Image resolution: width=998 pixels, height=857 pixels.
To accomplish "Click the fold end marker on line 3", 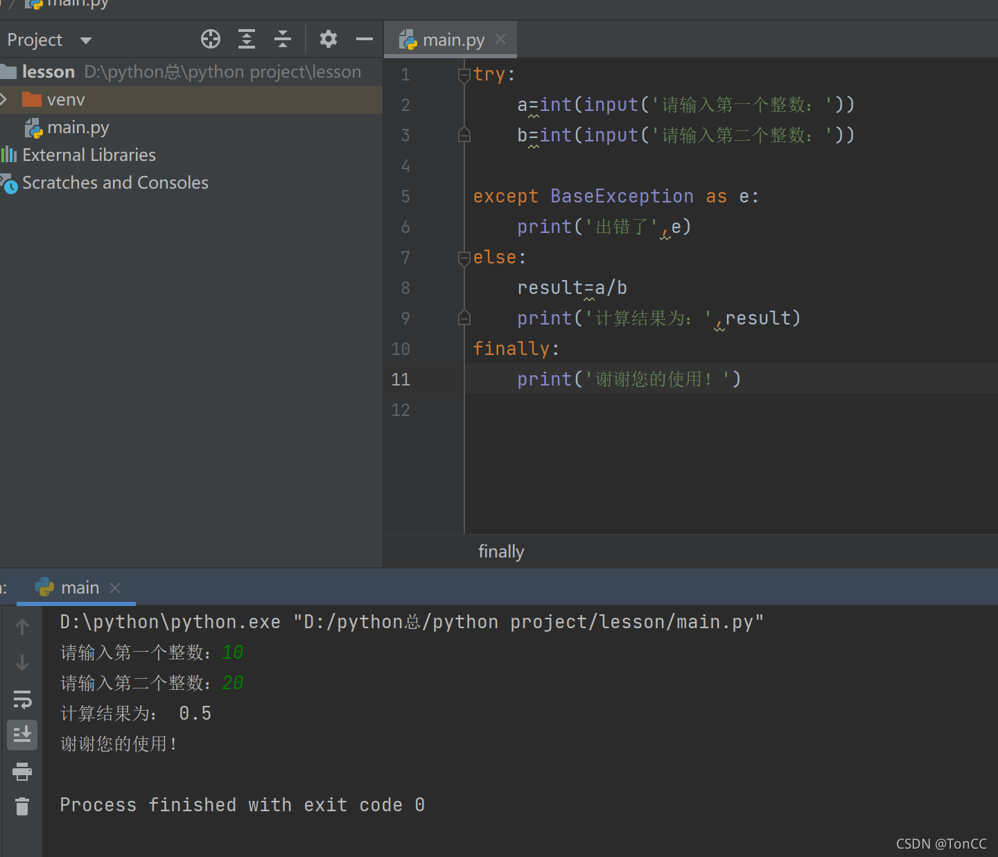I will 464,135.
